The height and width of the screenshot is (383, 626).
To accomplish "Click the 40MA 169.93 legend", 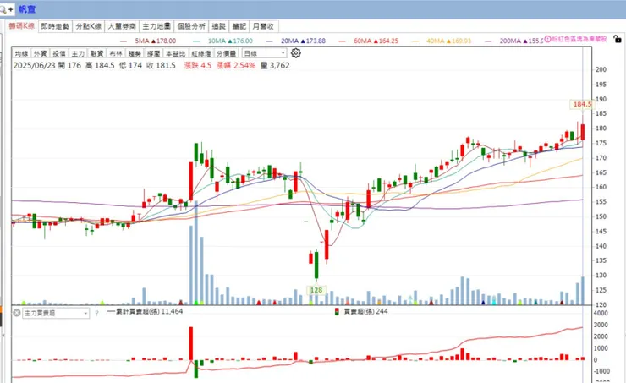I will (442, 41).
